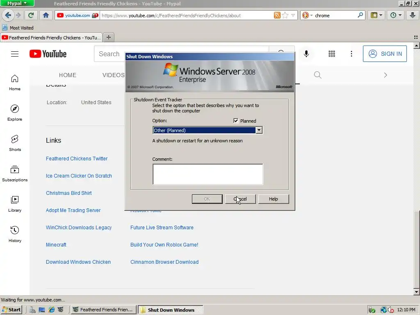Open Future Live Stream Software link

(162, 227)
